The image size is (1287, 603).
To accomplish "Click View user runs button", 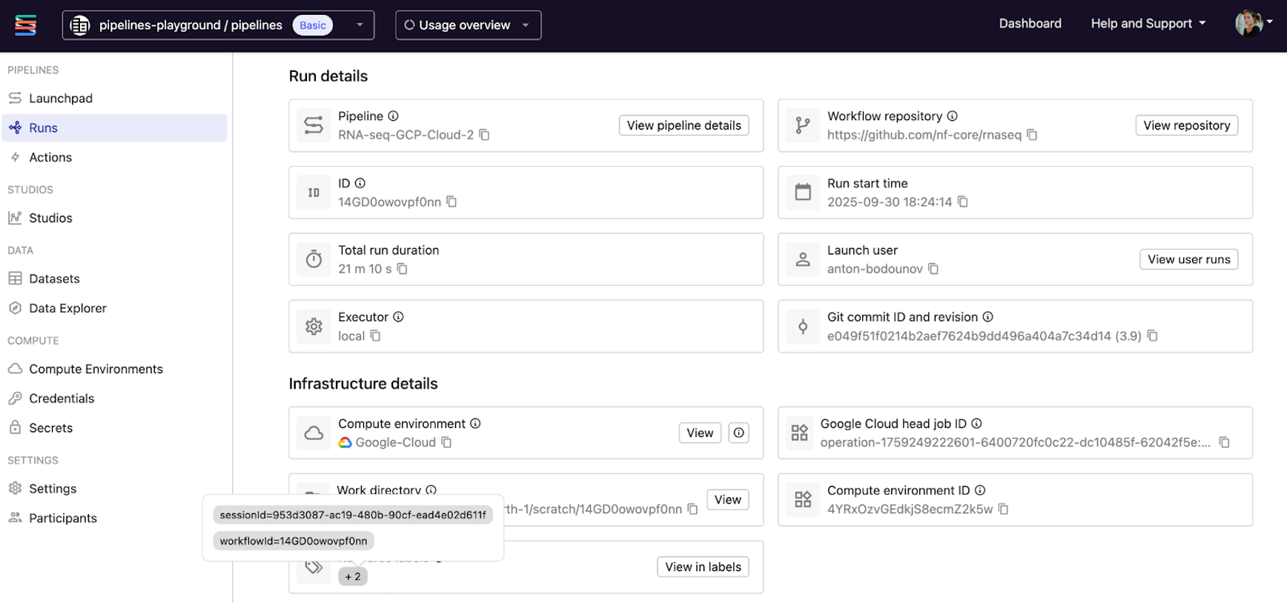I will (x=1188, y=259).
